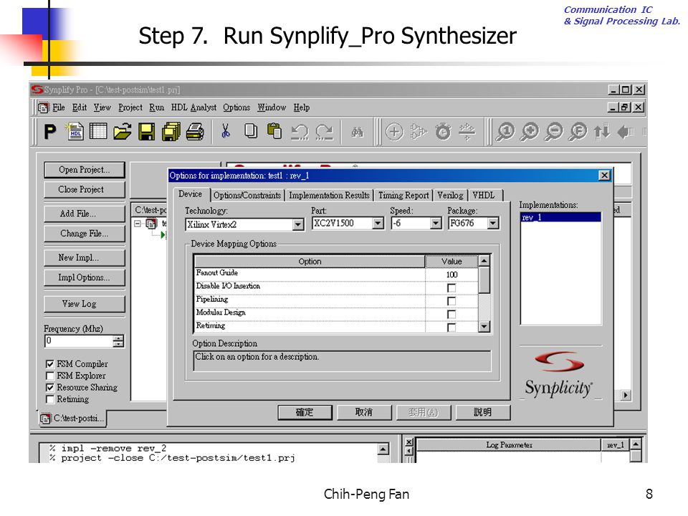Enable the Pipelining option checkbox
The image size is (688, 516).
[x=451, y=301]
